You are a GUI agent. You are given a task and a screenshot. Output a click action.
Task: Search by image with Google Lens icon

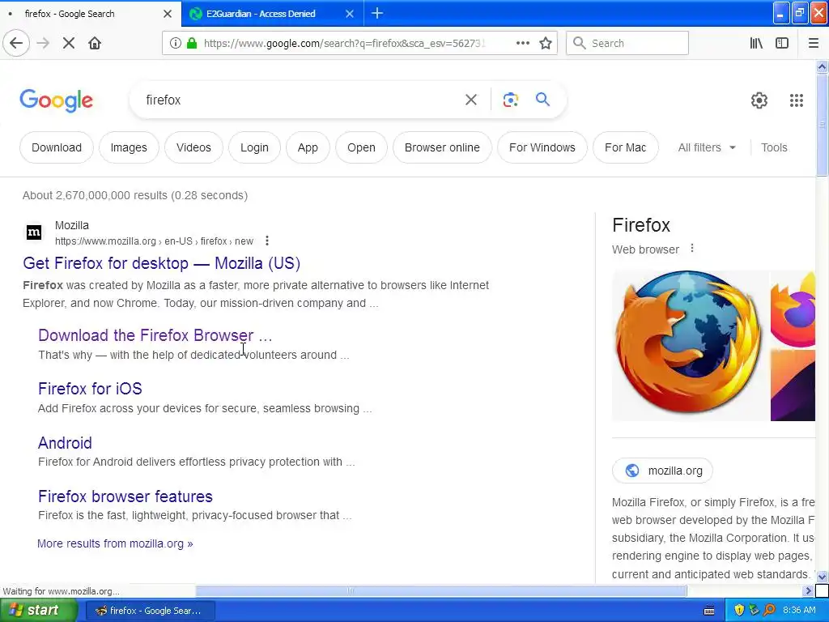point(510,100)
